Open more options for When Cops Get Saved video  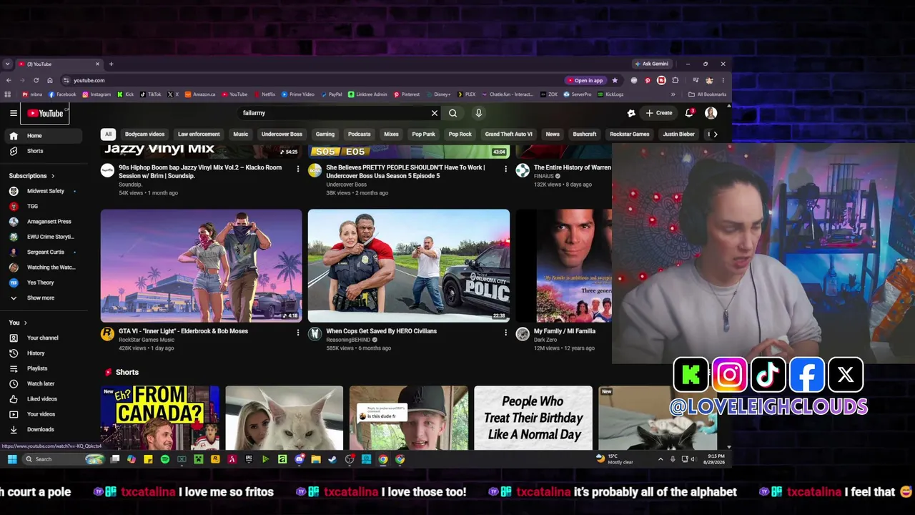(x=505, y=333)
